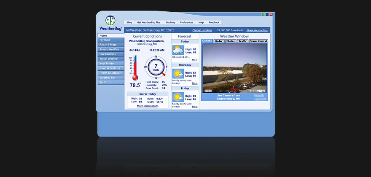This screenshot has width=371, height=177.
Task: Open the Help menu
Action: click(x=201, y=22)
